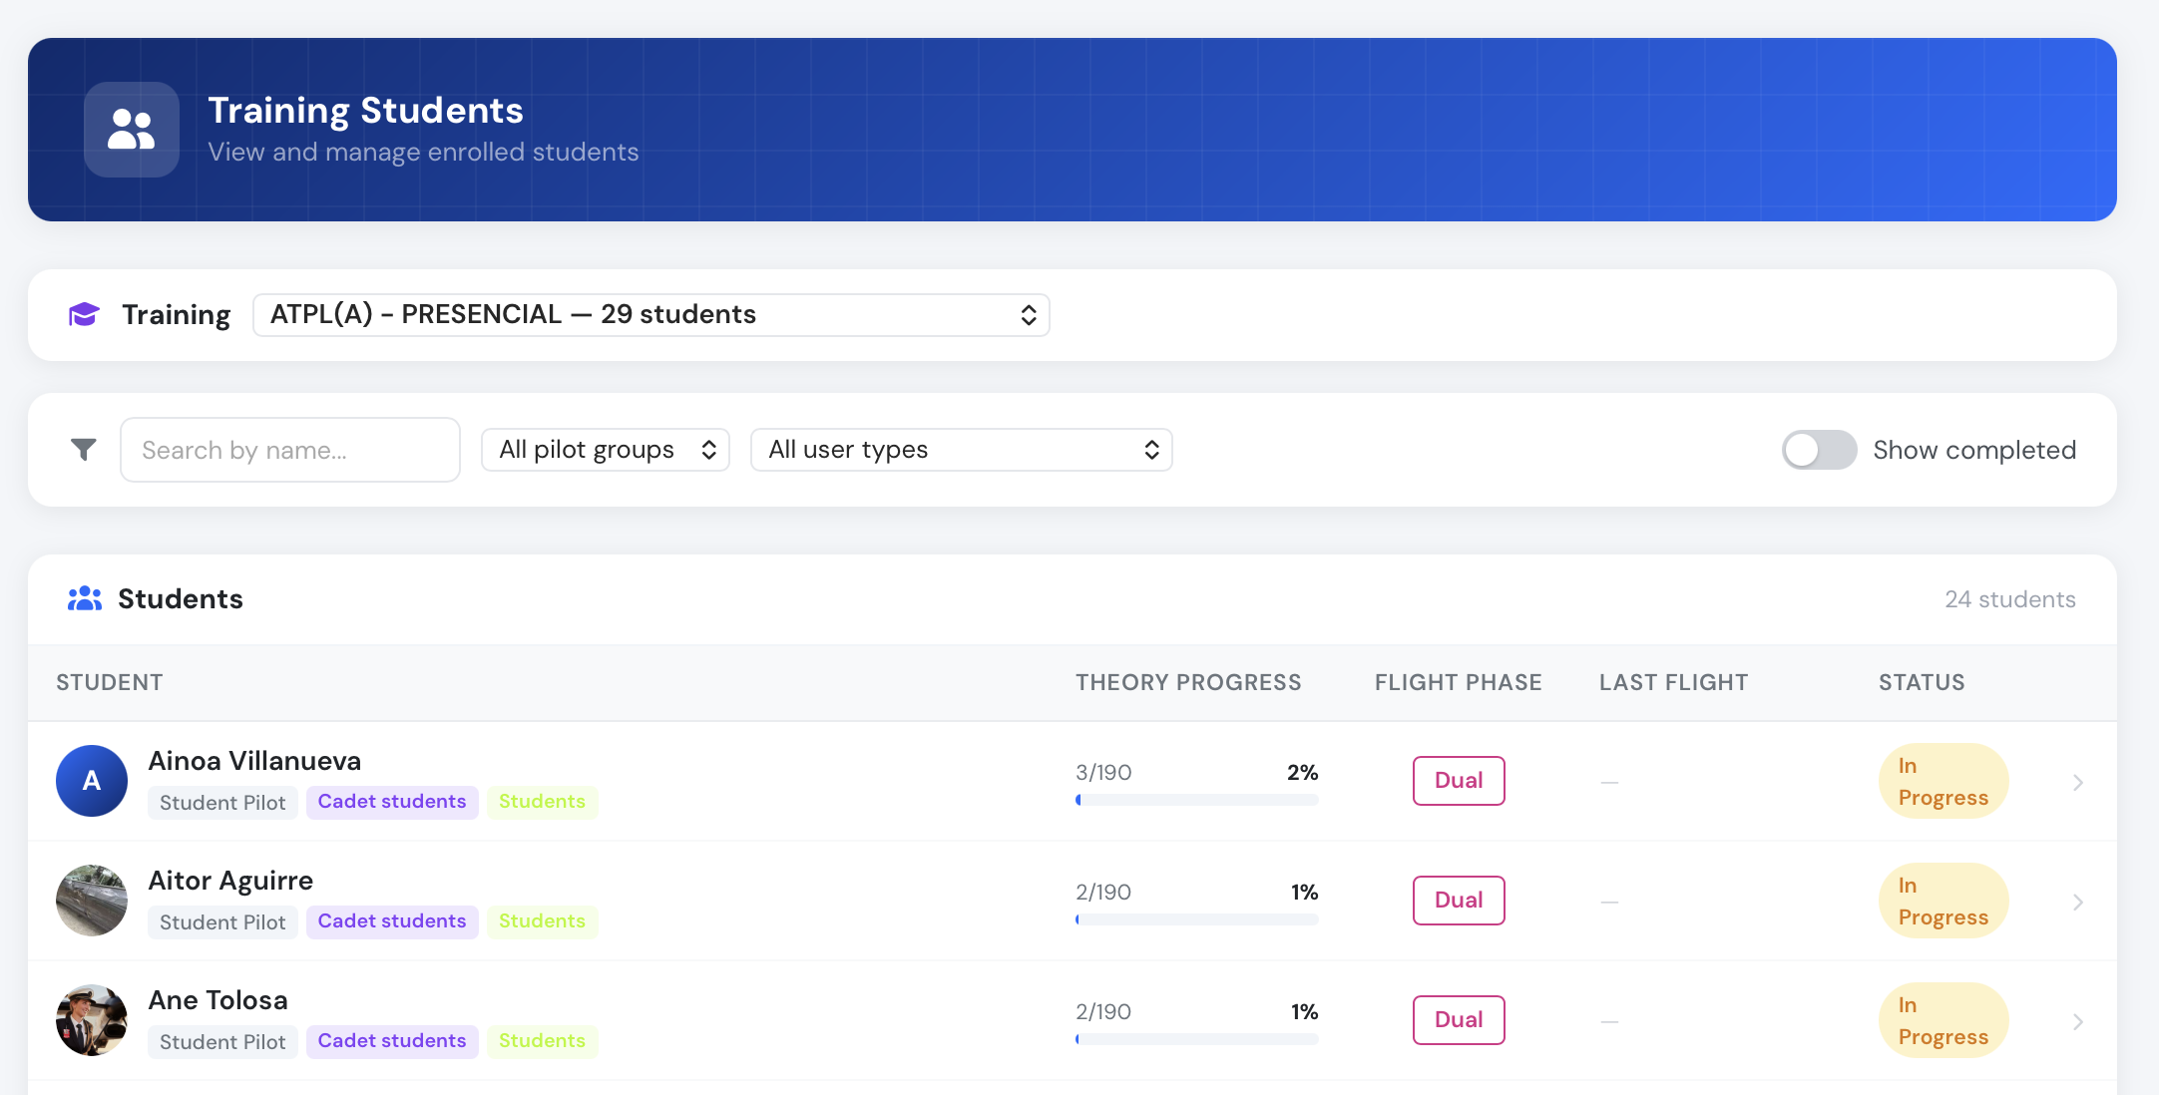Click the Students tag for Ainoa Villanueva
Screen dimensions: 2159x1095
click(542, 802)
